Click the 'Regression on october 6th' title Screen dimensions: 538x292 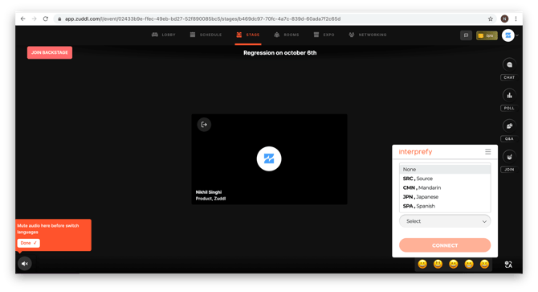280,53
